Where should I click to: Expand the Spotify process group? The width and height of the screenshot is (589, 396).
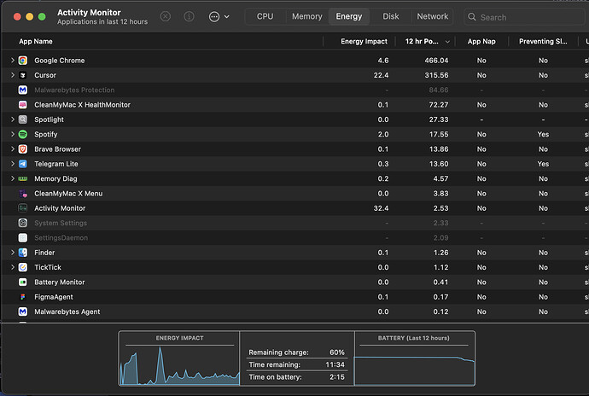pos(13,134)
